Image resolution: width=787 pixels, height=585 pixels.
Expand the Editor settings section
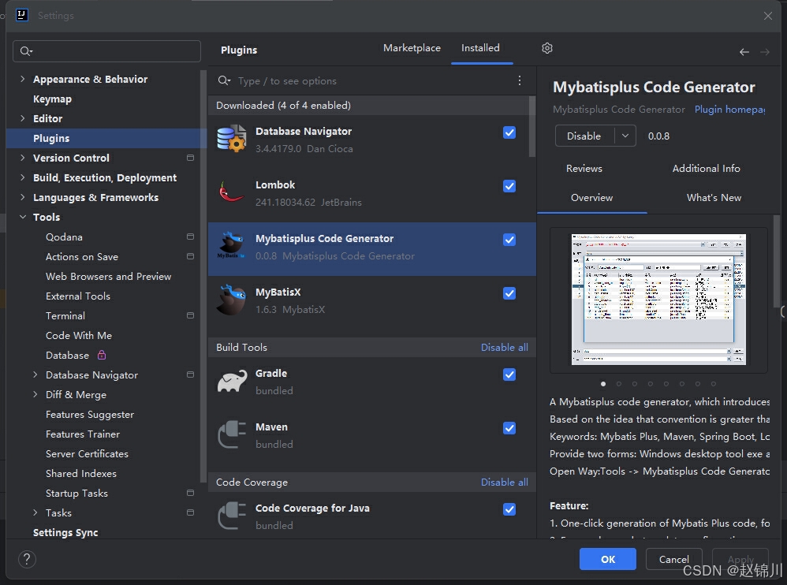(23, 118)
